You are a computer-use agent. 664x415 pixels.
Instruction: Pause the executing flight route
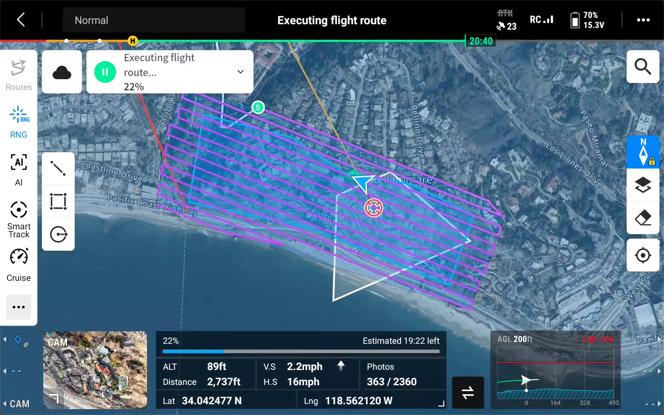point(105,72)
